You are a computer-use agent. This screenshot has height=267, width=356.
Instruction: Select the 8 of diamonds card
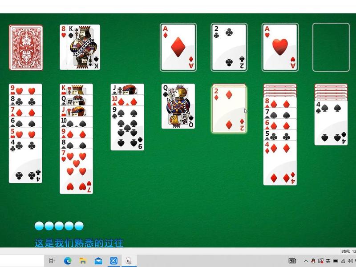(x=280, y=102)
